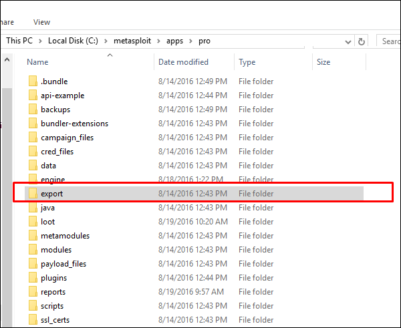Image resolution: width=401 pixels, height=328 pixels.
Task: Click the cred_files folder name
Action: coord(57,152)
